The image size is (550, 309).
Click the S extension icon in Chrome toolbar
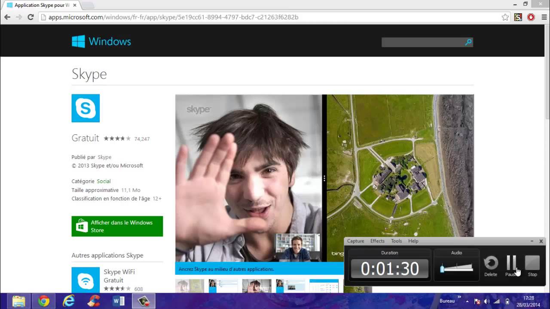pyautogui.click(x=518, y=17)
